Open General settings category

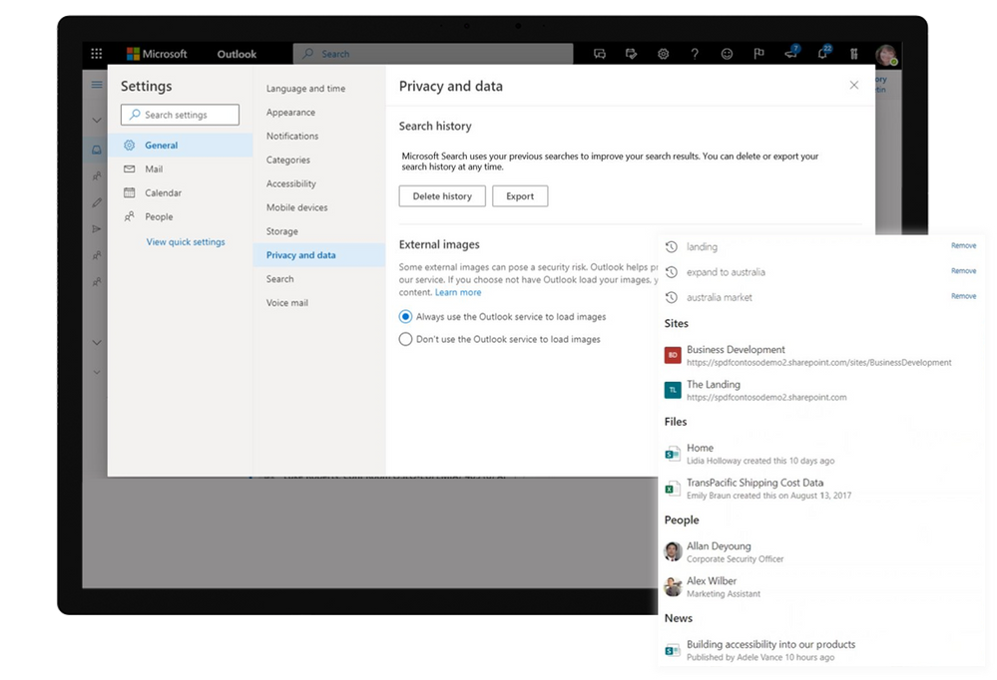click(180, 145)
